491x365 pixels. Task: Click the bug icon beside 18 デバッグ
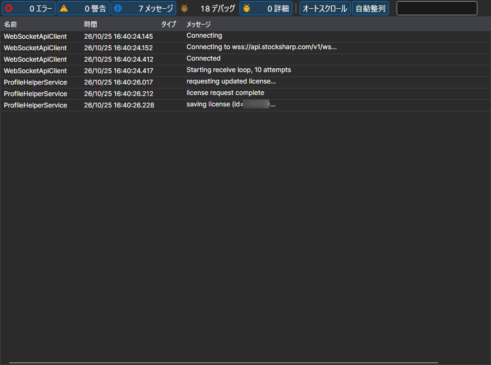(x=184, y=8)
